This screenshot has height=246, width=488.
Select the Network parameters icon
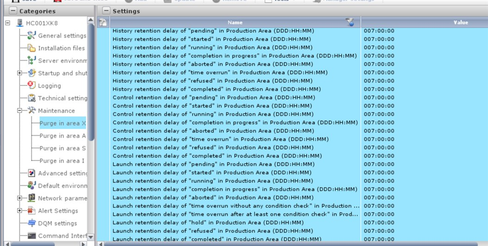31,198
